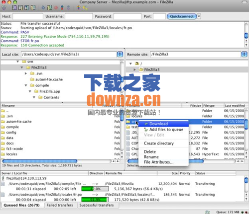Sort queue by Priority column header
Viewport: 249px width, 214px height.
tap(187, 173)
